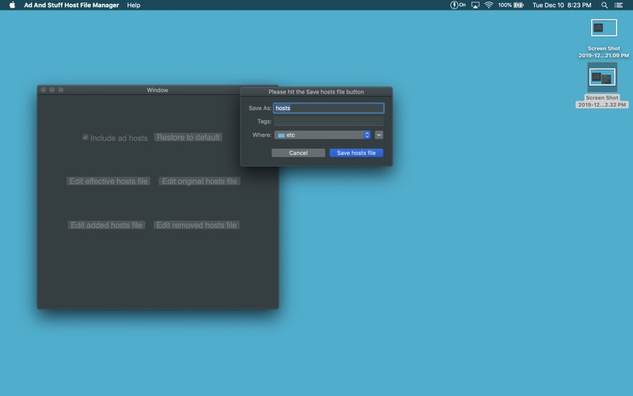The width and height of the screenshot is (633, 396).
Task: Click the Window title bar text
Action: (x=157, y=90)
